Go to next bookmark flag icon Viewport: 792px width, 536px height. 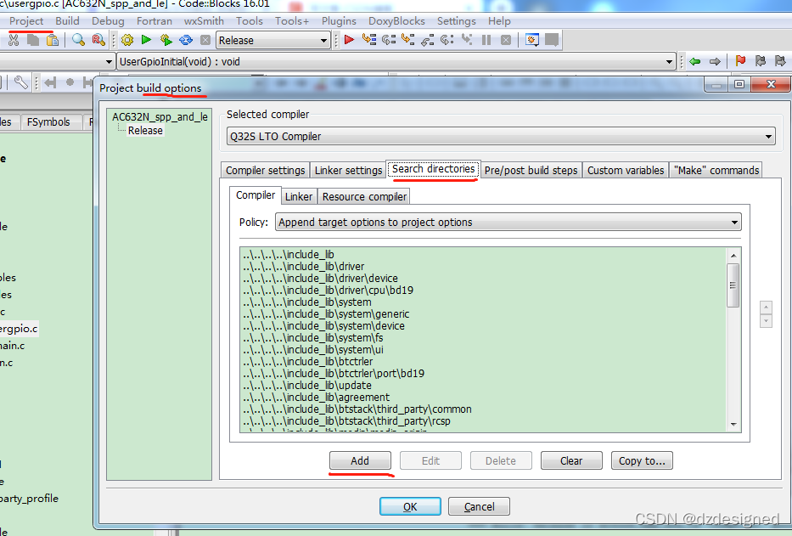pos(780,61)
